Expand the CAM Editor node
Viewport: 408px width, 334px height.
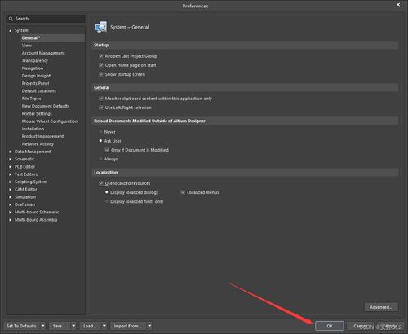coord(10,190)
